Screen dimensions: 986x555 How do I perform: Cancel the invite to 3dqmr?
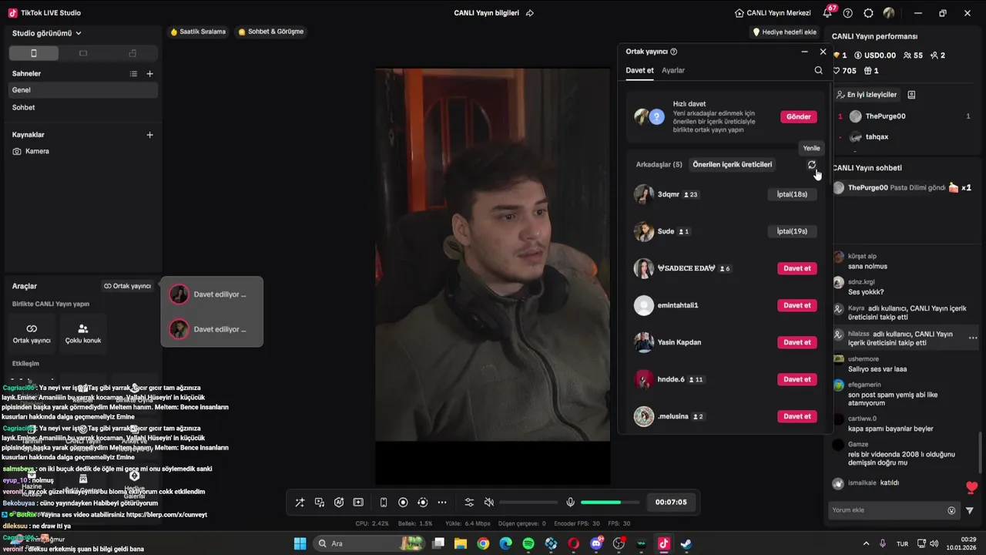point(792,194)
